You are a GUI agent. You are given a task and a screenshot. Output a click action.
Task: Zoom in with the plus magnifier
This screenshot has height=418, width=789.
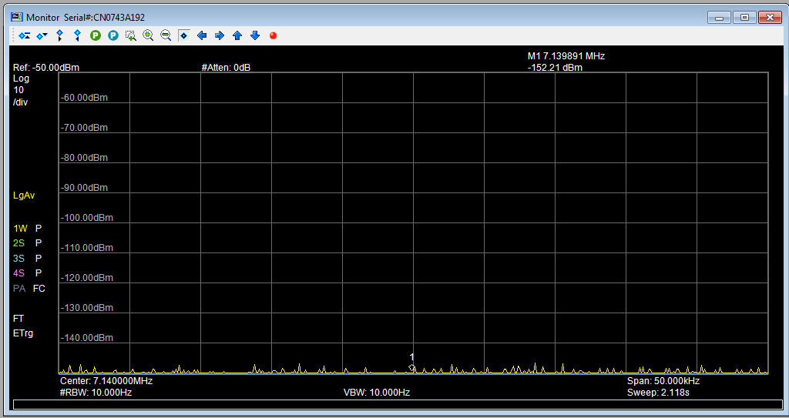(x=148, y=35)
